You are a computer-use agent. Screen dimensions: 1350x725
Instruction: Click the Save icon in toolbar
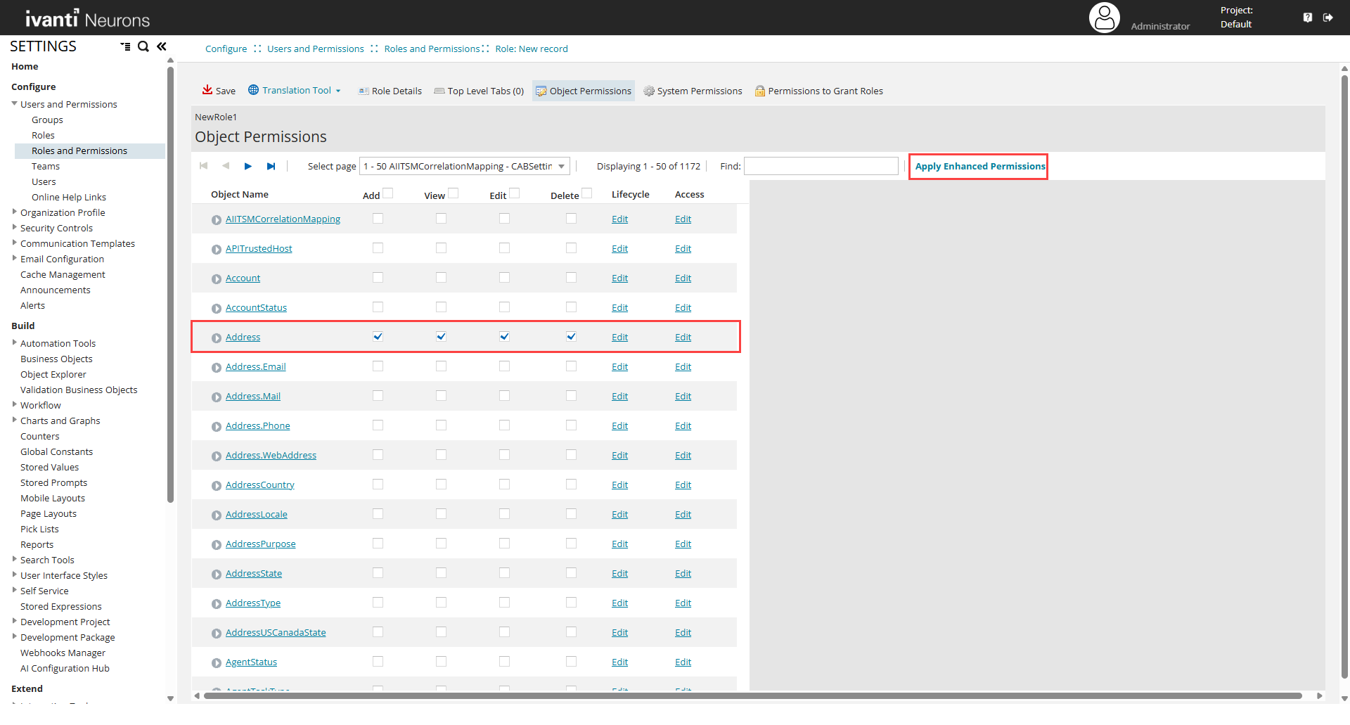click(207, 90)
